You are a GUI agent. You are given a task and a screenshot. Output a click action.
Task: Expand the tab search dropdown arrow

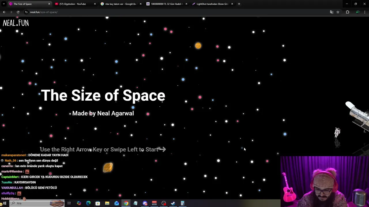(x=4, y=4)
